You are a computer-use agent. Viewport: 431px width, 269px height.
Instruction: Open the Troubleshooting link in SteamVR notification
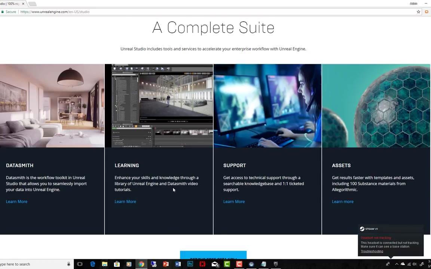[x=372, y=251]
